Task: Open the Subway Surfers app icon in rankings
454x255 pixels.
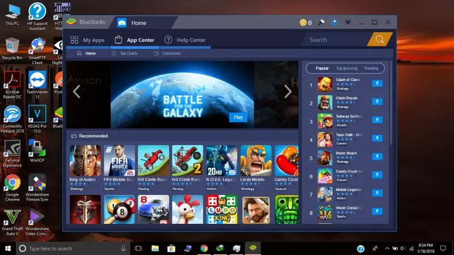Action: click(x=325, y=121)
